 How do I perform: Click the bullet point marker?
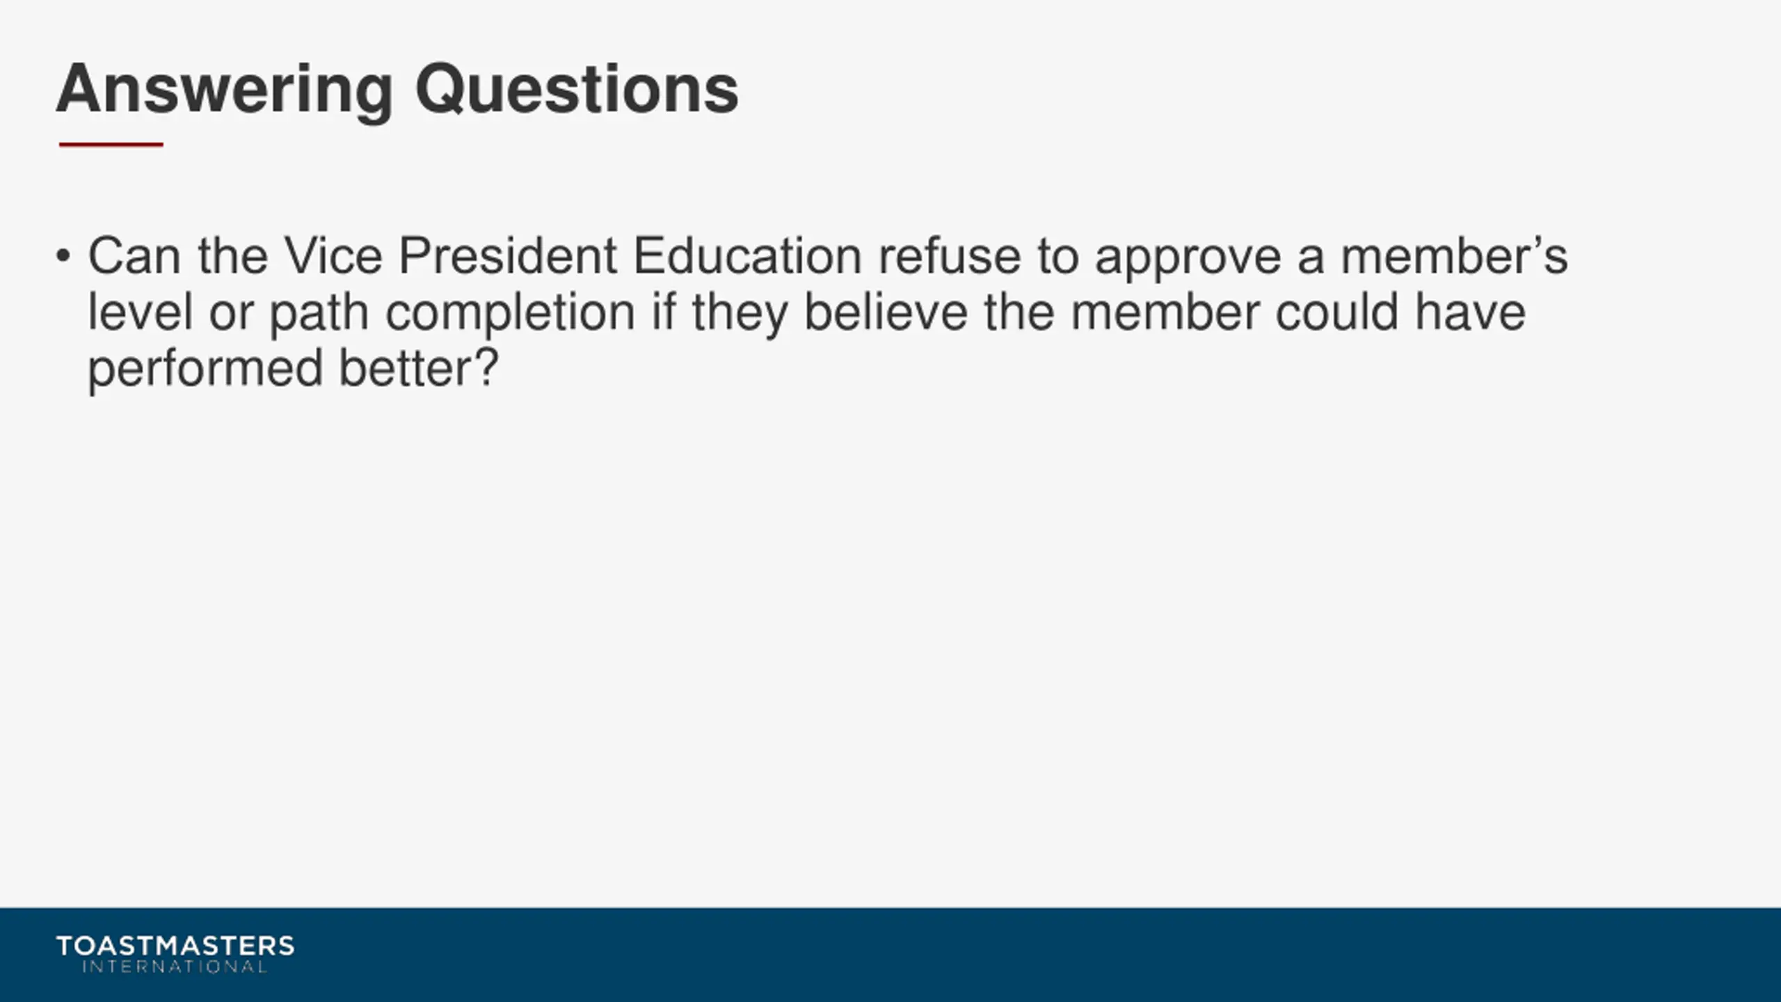[63, 256]
